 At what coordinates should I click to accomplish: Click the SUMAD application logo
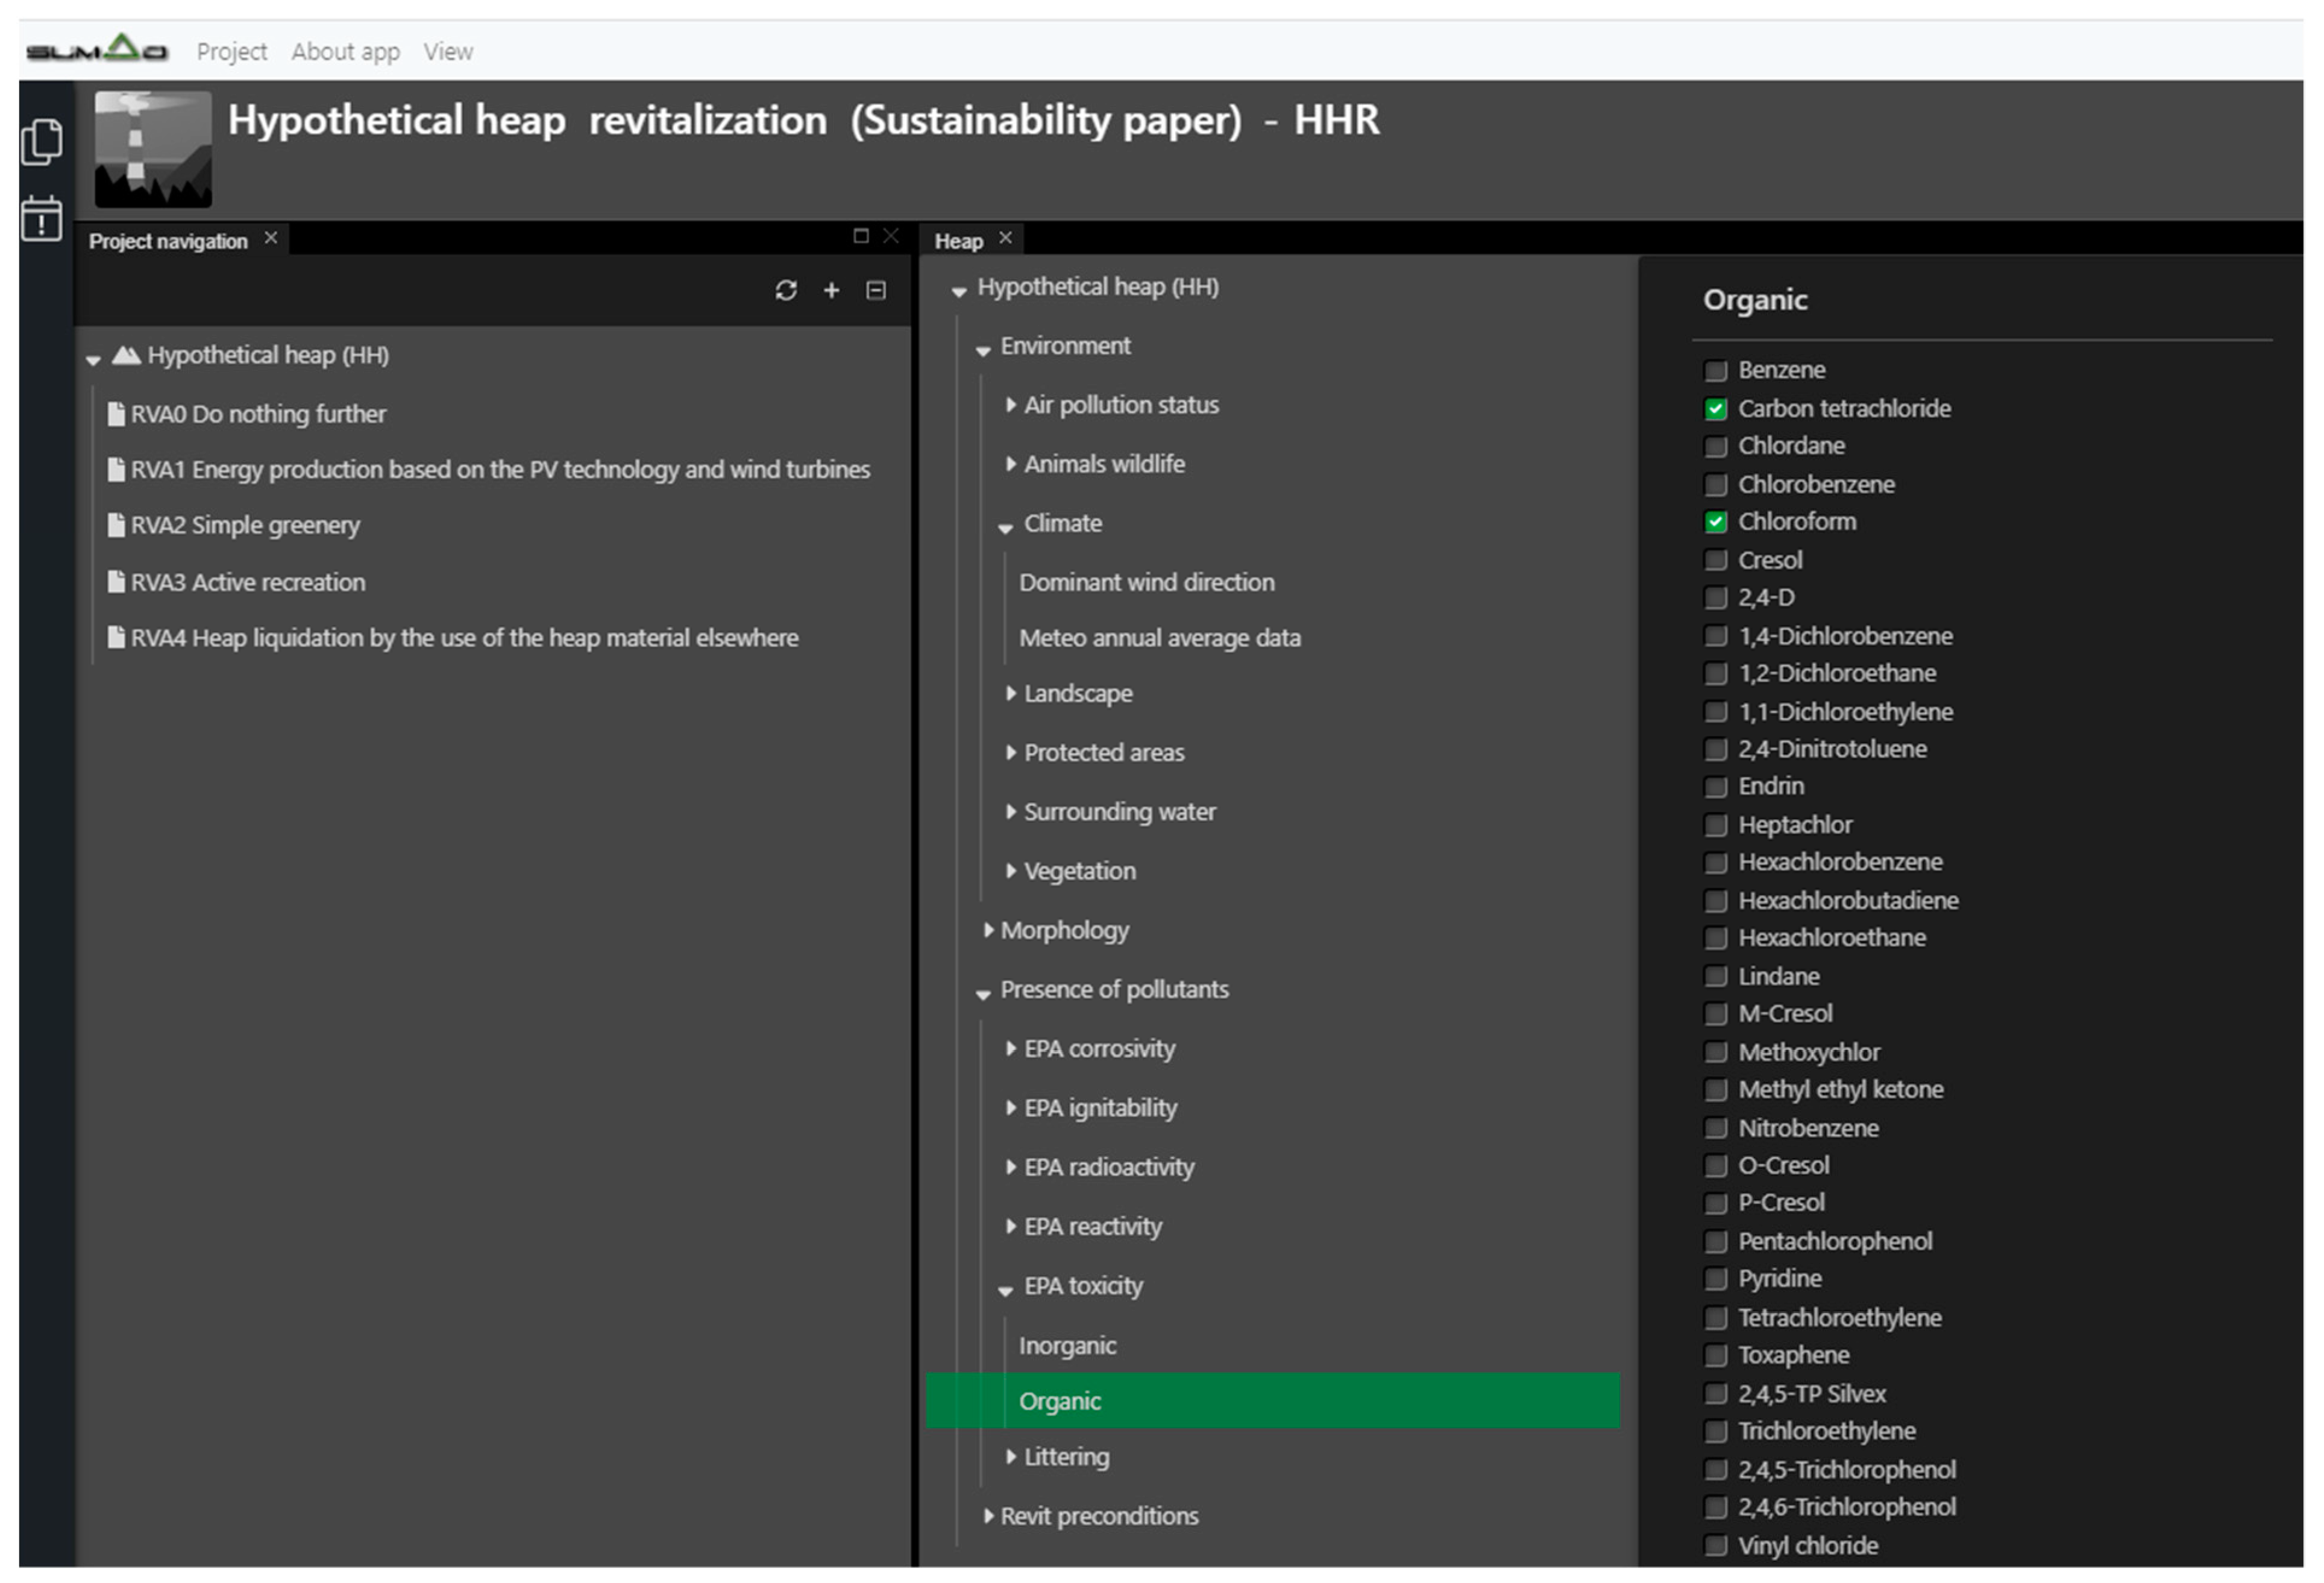(x=97, y=49)
